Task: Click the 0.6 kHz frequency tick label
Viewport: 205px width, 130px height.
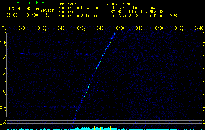Action: tap(3, 123)
